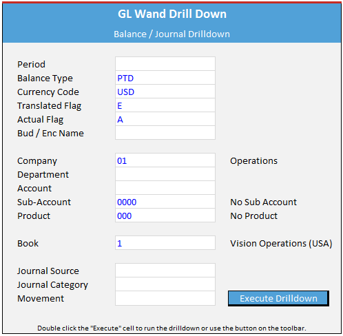Viewport: 343px width, 336px height.
Task: Select the Balance Type cell showing PTD
Action: coord(165,78)
